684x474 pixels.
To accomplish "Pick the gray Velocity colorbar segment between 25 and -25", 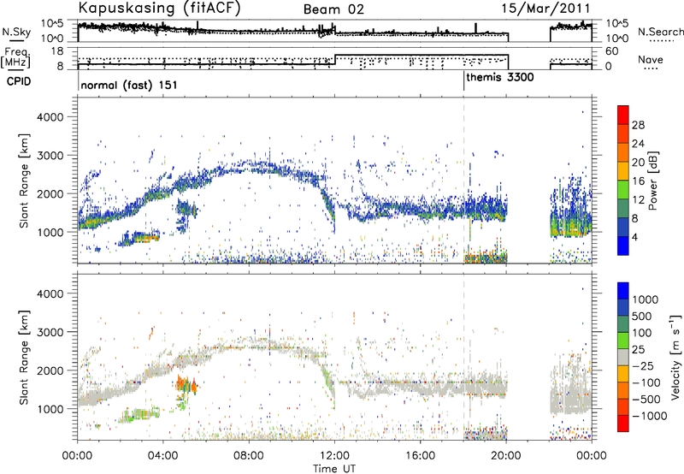I will pyautogui.click(x=623, y=358).
